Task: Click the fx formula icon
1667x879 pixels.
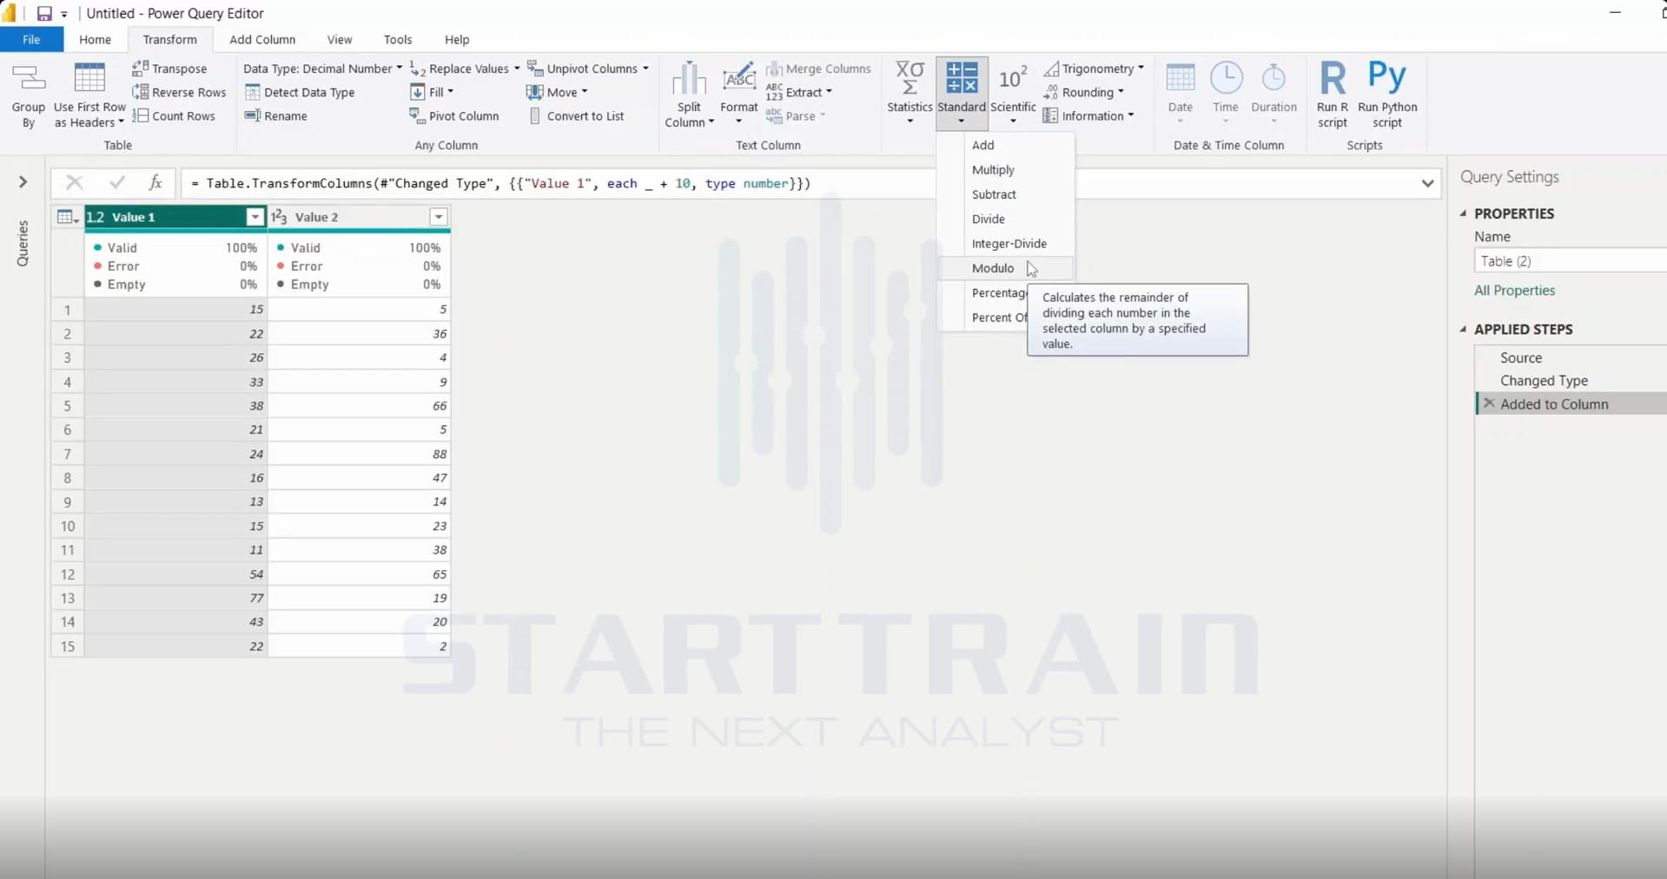Action: [x=155, y=182]
